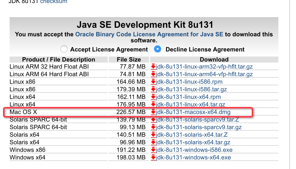This screenshot has height=169, width=296.
Task: Click red download arrow for linux-i586.tar.gz
Action: pyautogui.click(x=153, y=89)
